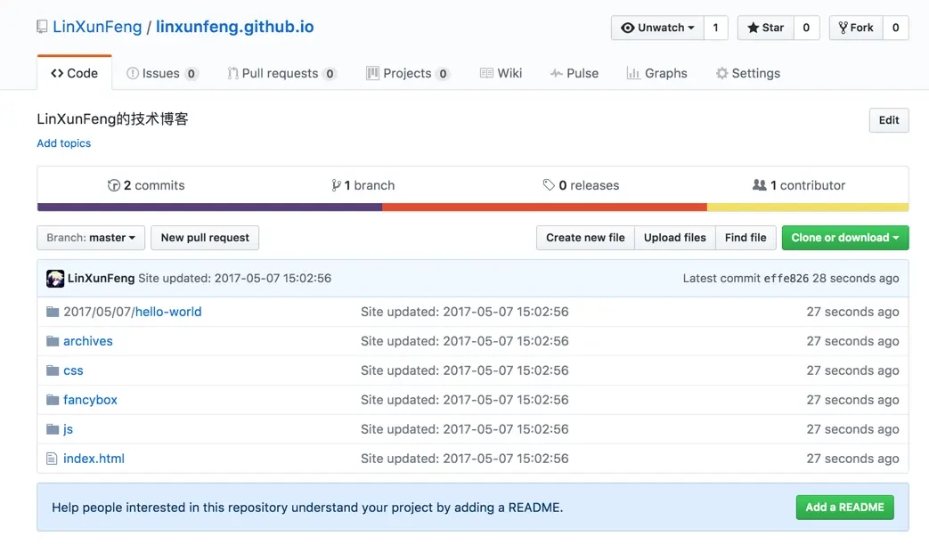Open the fancybox folder
This screenshot has width=929, height=553.
[x=90, y=400]
